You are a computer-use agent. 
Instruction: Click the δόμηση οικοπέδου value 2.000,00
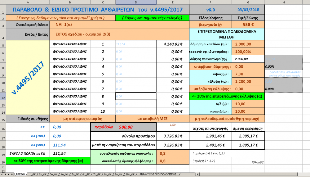click(248, 44)
